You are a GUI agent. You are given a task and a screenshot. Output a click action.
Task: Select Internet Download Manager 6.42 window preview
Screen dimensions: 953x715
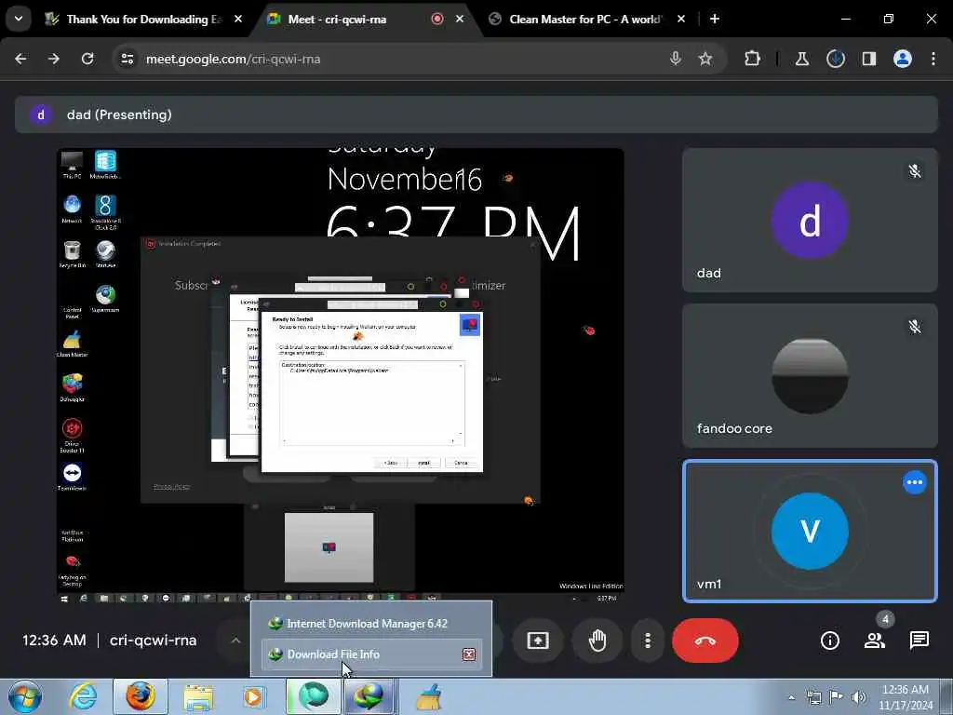click(x=371, y=623)
